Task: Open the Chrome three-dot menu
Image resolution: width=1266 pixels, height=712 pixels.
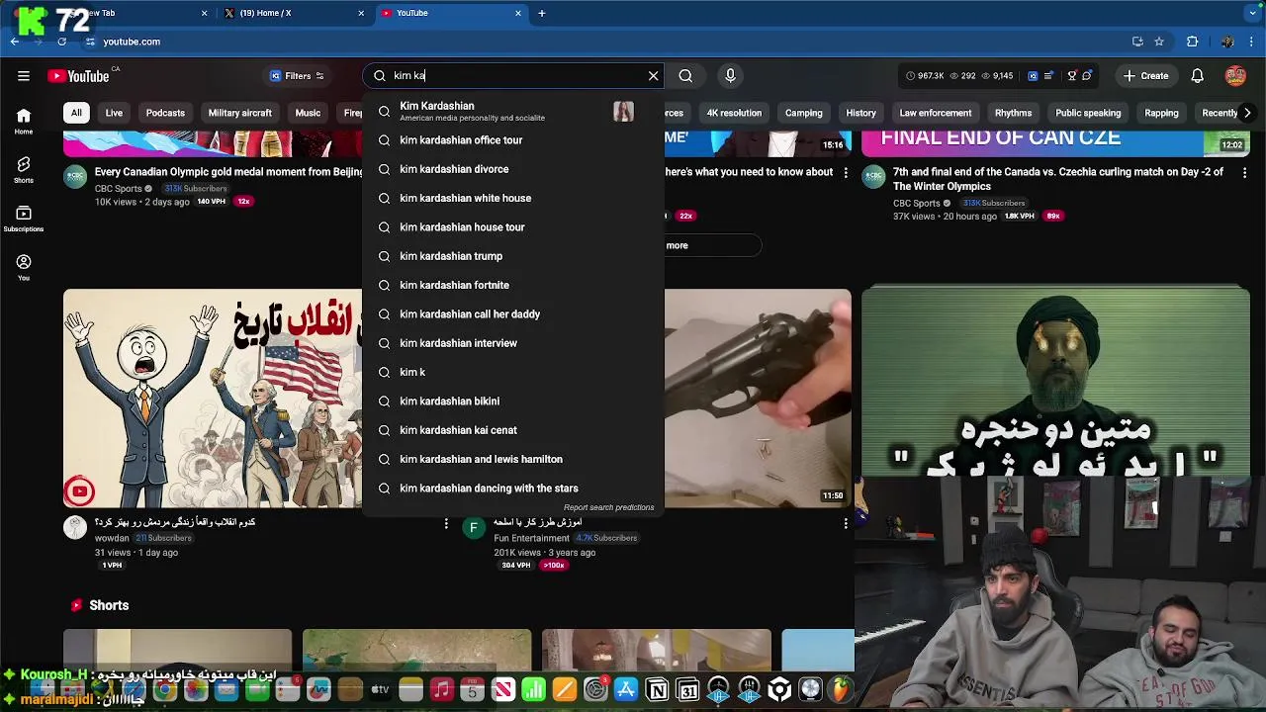Action: point(1252,42)
